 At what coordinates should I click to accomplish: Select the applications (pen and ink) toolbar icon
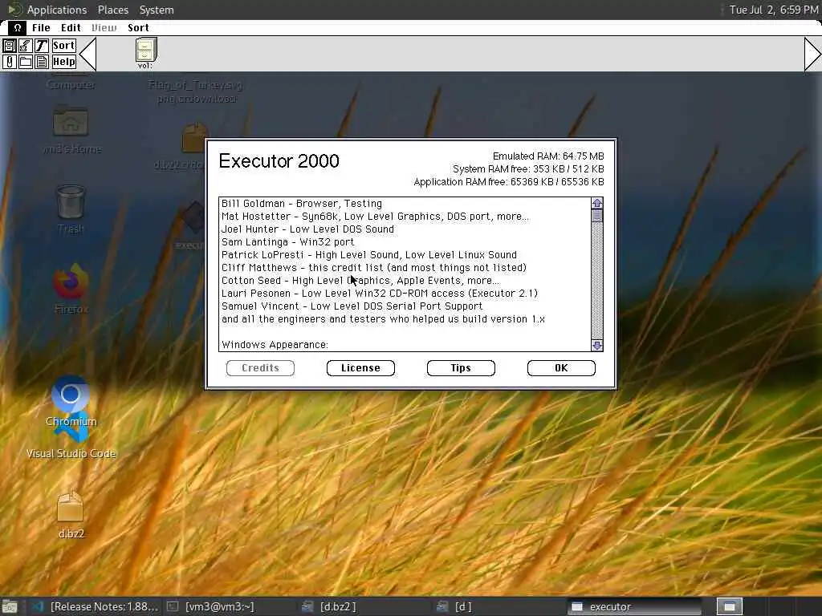(25, 46)
